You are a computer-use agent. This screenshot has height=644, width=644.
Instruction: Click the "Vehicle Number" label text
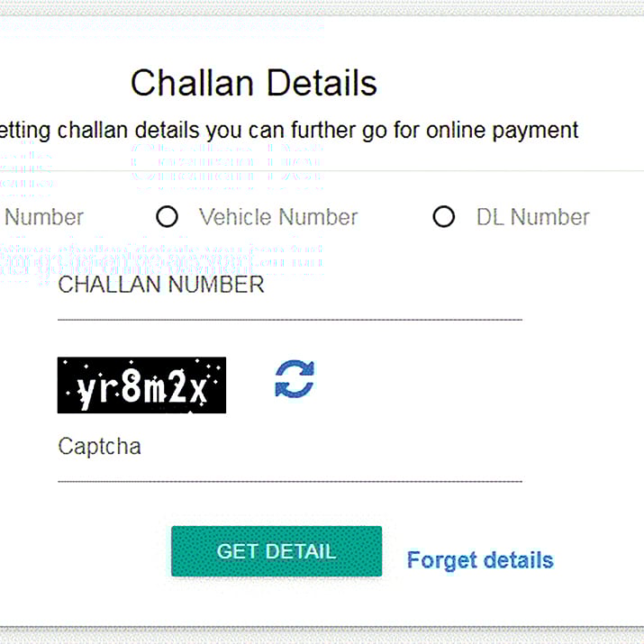tap(278, 217)
